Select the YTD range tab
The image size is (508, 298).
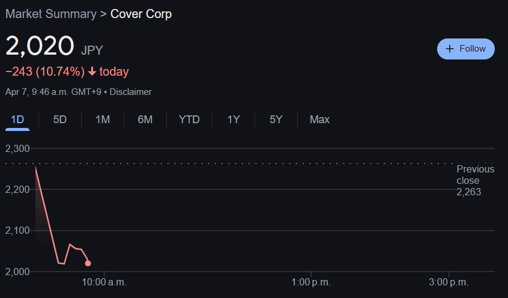point(189,120)
